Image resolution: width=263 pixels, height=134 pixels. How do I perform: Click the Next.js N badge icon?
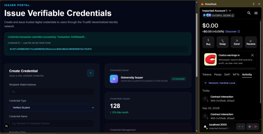[x=7, y=126]
